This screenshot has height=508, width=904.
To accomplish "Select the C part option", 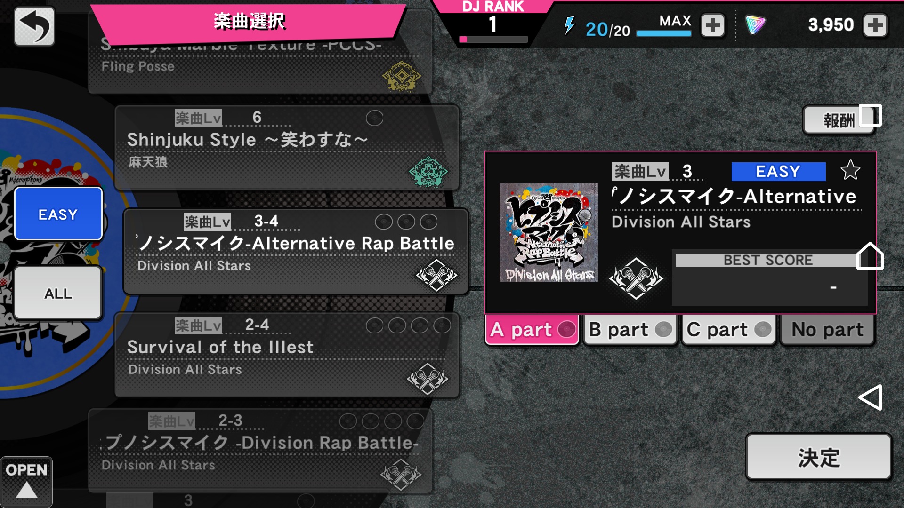I will (729, 330).
